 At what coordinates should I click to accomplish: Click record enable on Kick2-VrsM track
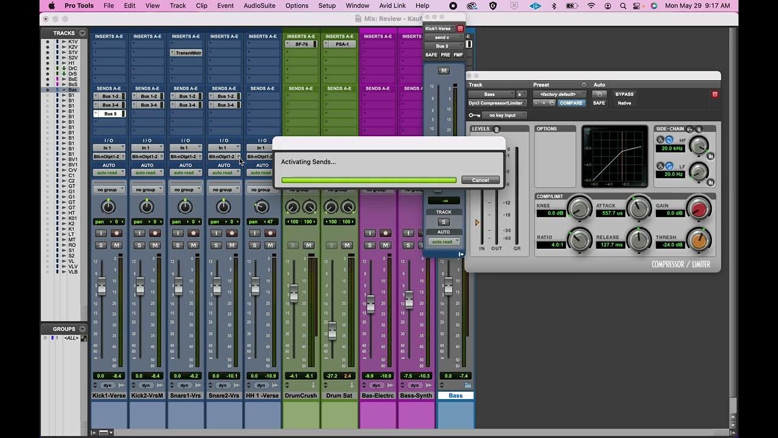155,233
